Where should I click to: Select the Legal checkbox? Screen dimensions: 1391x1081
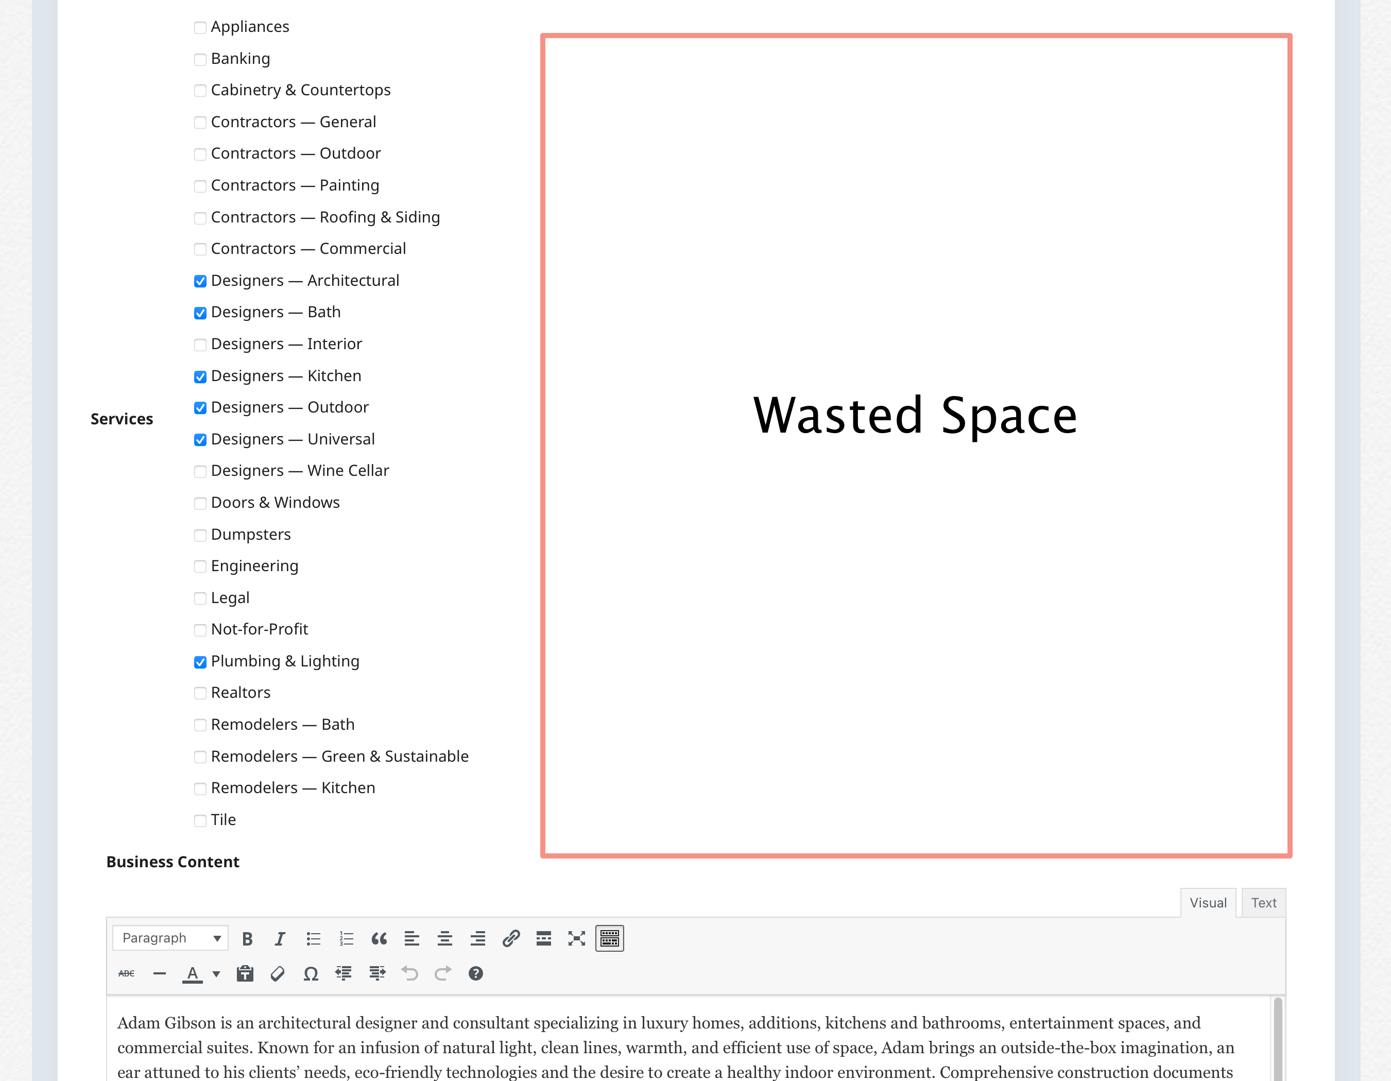pyautogui.click(x=200, y=598)
